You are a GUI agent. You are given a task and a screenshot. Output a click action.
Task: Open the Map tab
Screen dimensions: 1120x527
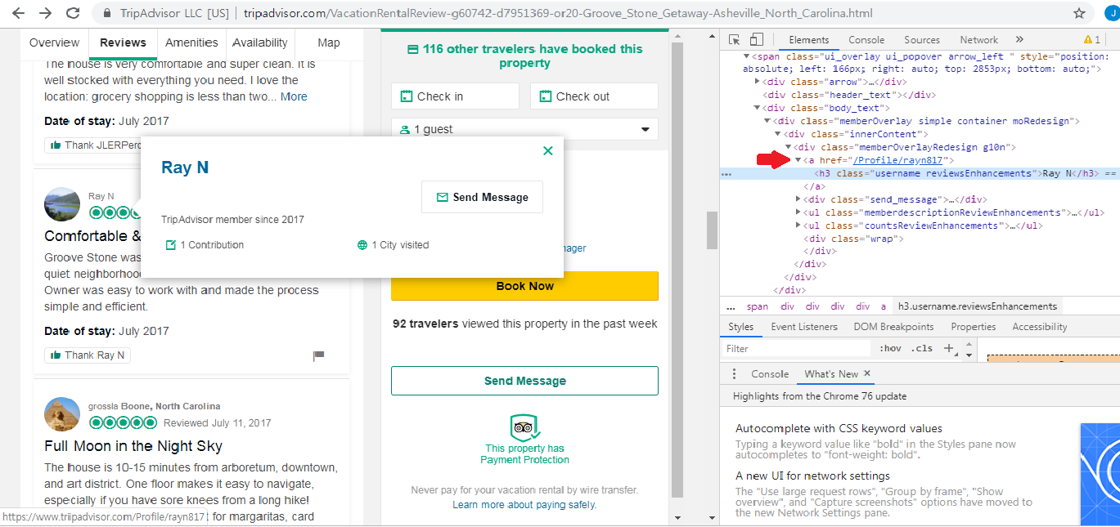(329, 42)
